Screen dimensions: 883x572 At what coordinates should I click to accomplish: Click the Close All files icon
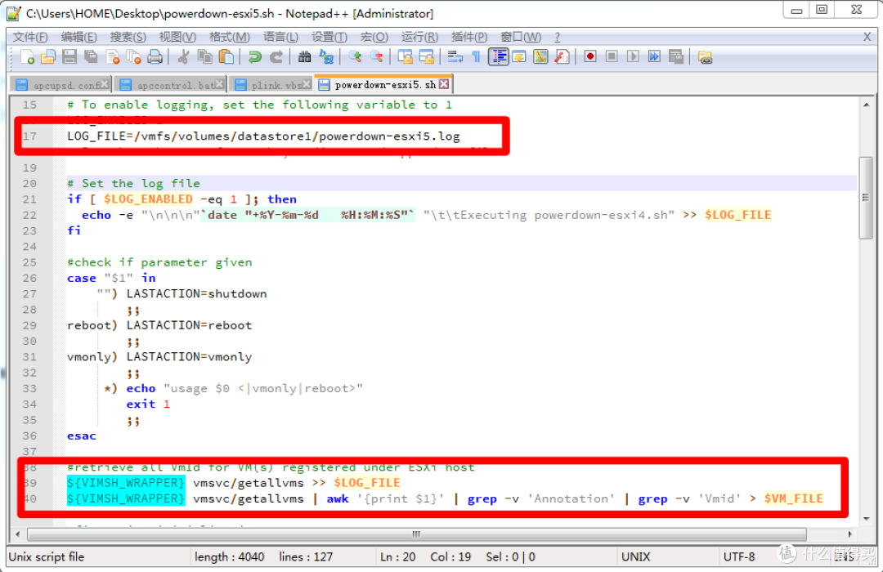134,56
